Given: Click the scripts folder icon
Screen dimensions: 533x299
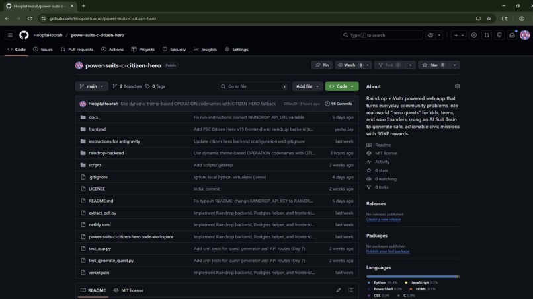Looking at the screenshot, I should pyautogui.click(x=83, y=165).
